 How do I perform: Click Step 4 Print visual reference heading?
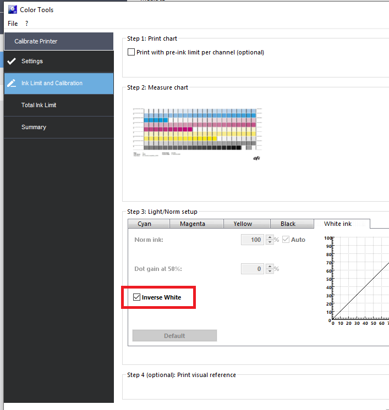[182, 375]
